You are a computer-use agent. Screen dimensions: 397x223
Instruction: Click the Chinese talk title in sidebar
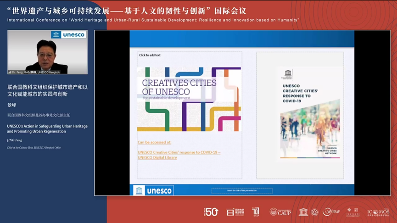click(x=47, y=90)
